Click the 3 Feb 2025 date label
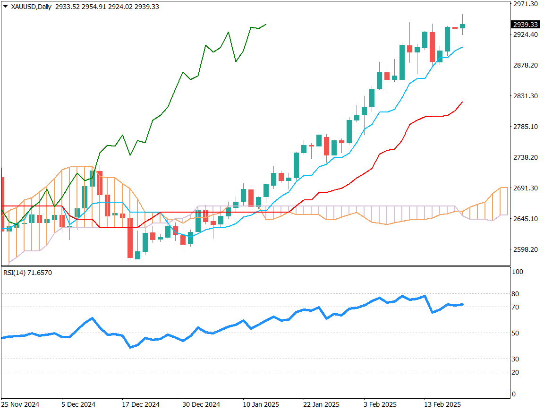544x411 pixels. [380, 404]
